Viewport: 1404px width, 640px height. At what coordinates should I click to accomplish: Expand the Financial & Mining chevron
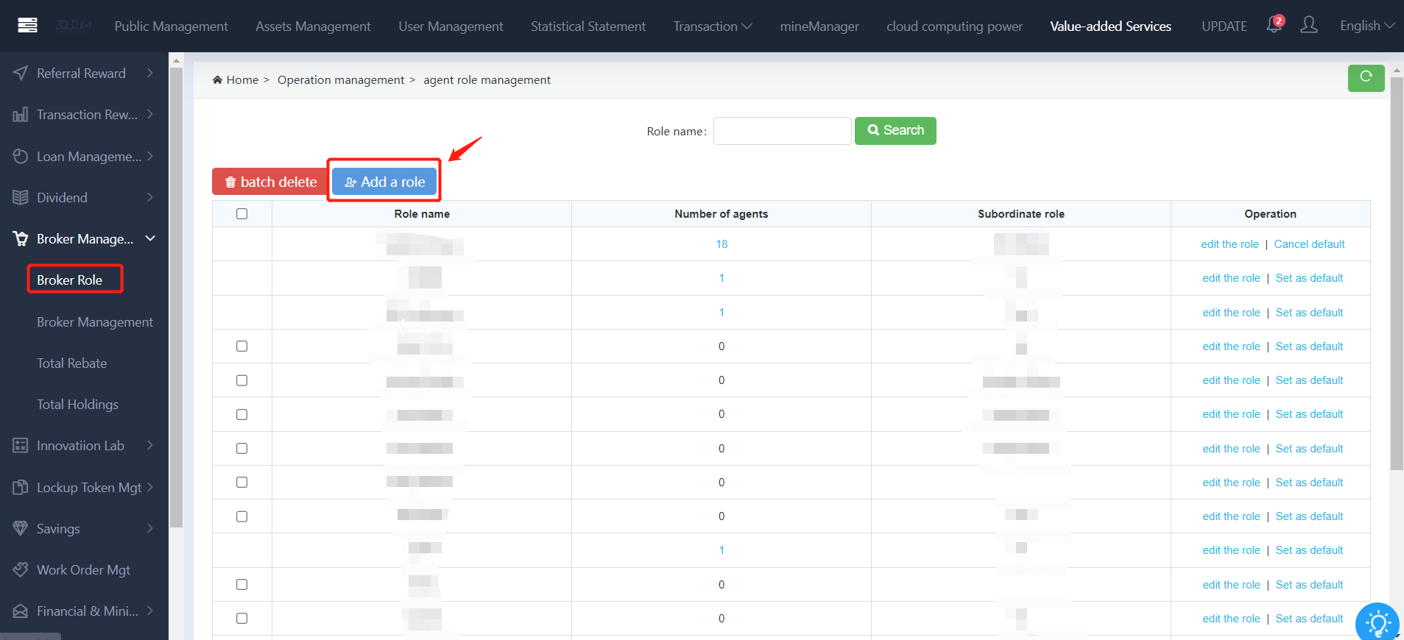[x=150, y=611]
